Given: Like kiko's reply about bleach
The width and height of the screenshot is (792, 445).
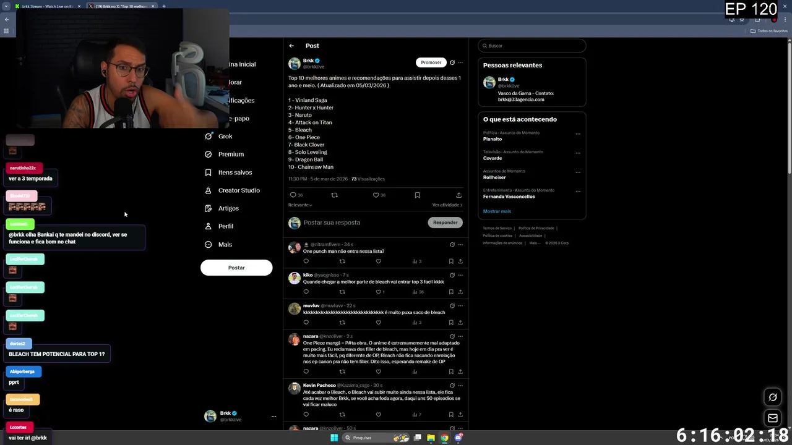Looking at the screenshot, I should [379, 292].
